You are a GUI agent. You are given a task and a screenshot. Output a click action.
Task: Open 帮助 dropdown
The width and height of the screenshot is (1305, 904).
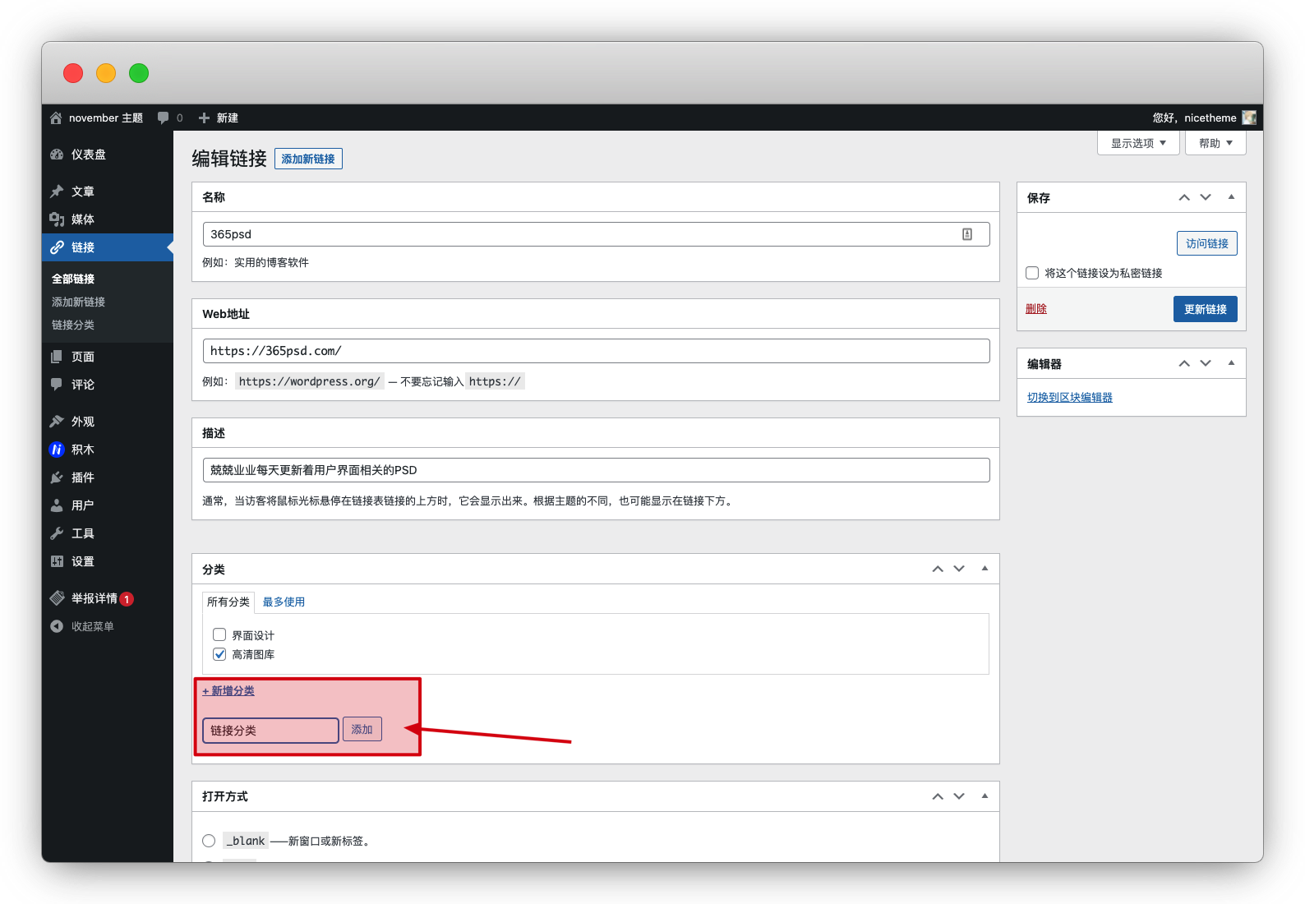[x=1215, y=143]
